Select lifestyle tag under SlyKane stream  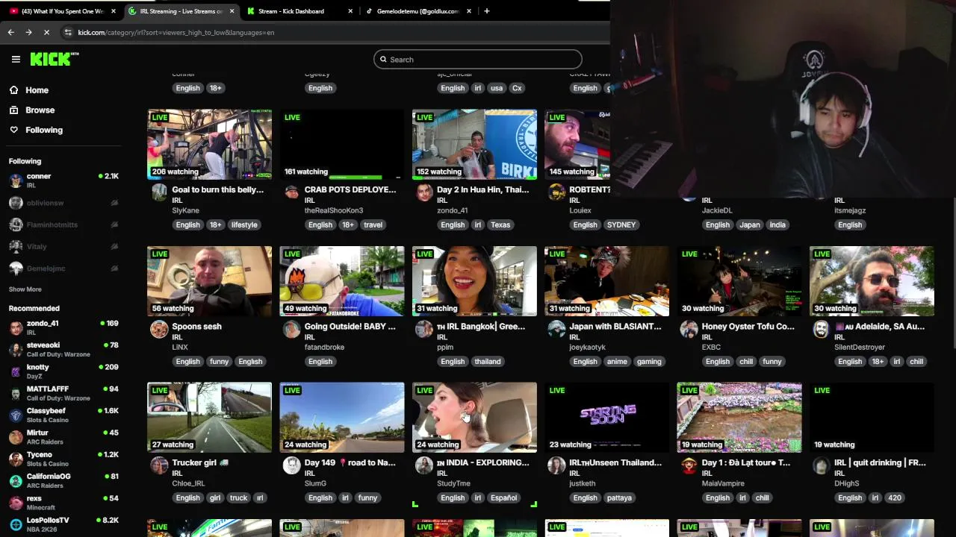click(244, 224)
